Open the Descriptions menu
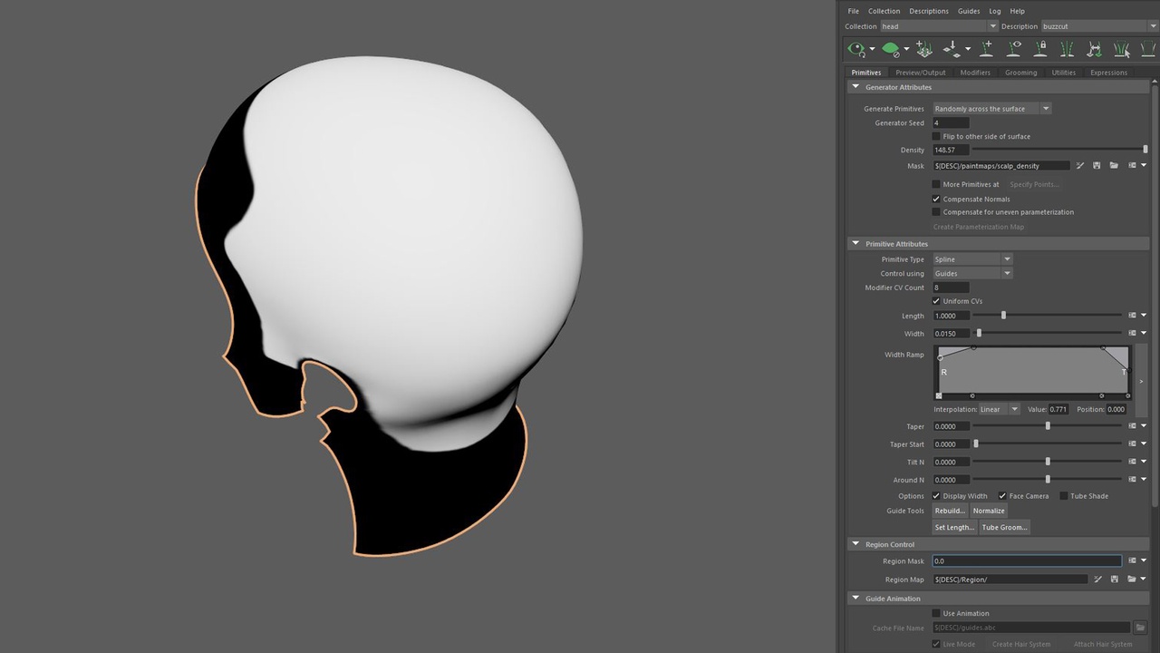The width and height of the screenshot is (1160, 653). coord(929,11)
